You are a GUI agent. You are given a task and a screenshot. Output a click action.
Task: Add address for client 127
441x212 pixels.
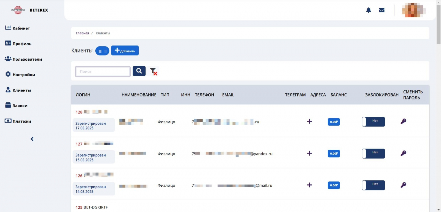pos(310,153)
